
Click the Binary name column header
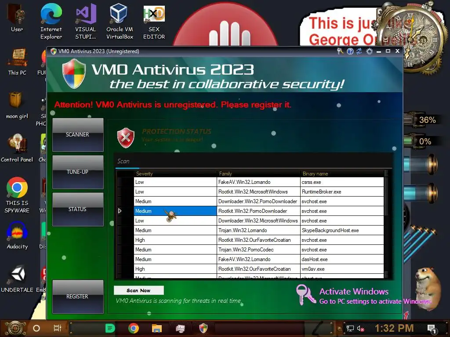(342, 174)
